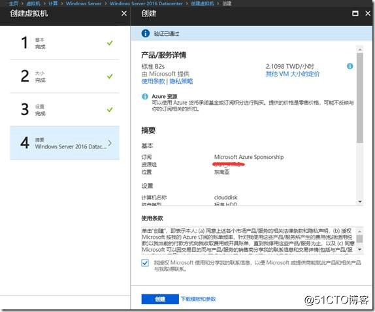Click the clouddisk computer name
This screenshot has height=312, width=375.
225,198
